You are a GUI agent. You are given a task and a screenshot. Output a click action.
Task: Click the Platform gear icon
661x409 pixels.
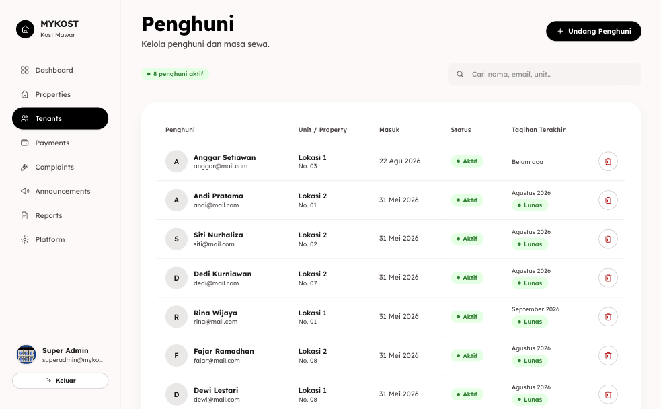[x=25, y=239]
